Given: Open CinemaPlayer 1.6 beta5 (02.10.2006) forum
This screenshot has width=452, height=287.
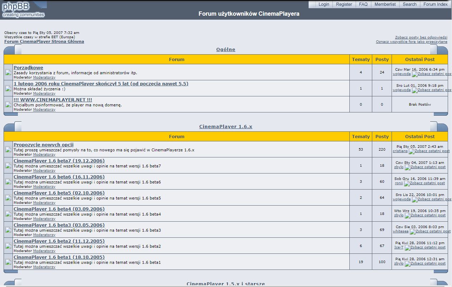Looking at the screenshot, I should pos(59,193).
